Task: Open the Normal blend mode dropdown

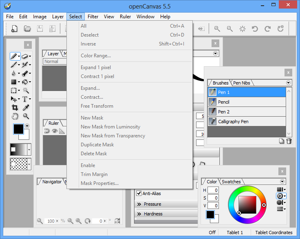Action: pyautogui.click(x=55, y=61)
